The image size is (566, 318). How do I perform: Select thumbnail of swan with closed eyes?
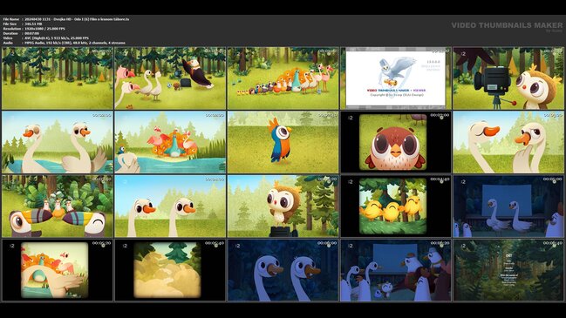tap(508, 142)
